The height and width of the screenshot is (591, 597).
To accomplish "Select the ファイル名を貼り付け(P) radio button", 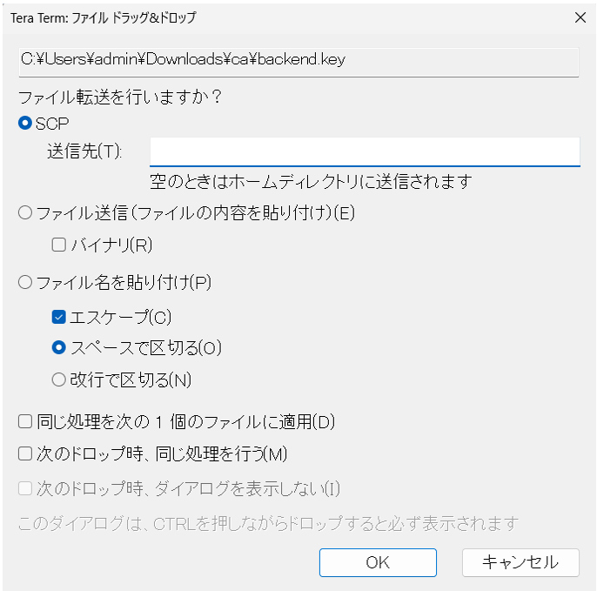I will pyautogui.click(x=25, y=282).
